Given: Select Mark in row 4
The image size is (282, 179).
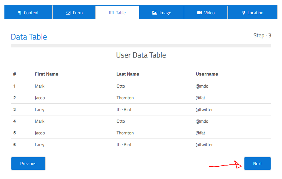Looking at the screenshot, I should coord(39,121).
